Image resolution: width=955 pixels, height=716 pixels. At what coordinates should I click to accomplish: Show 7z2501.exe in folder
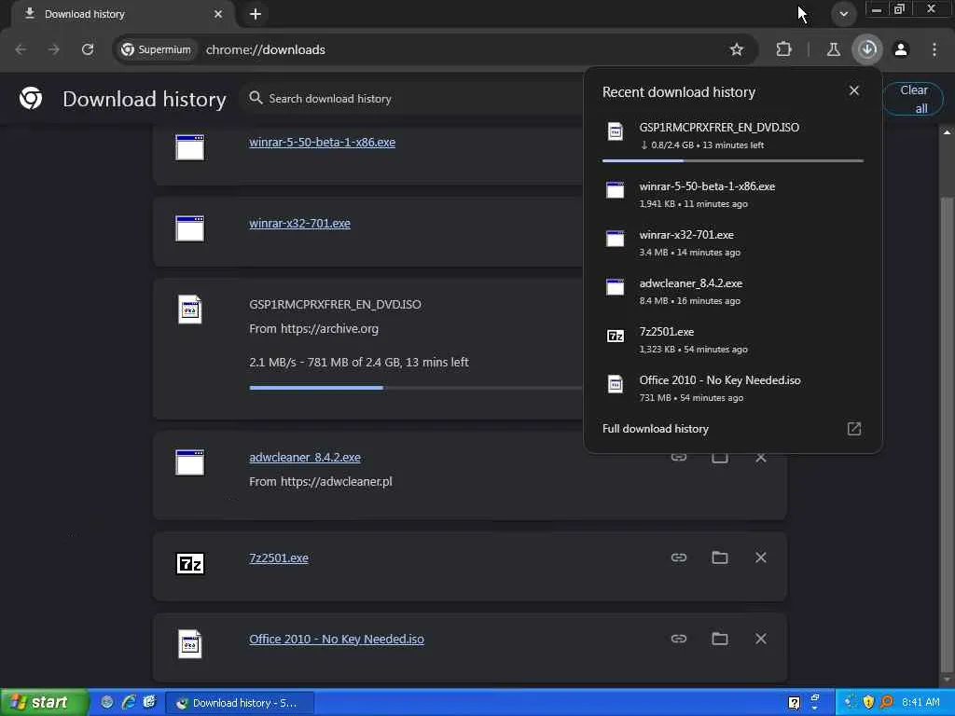720,558
